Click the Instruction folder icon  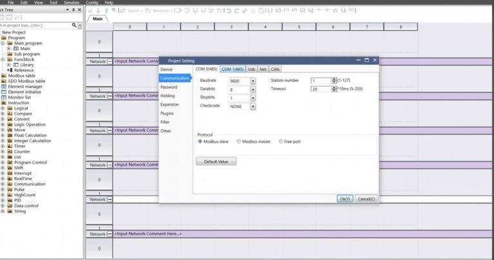[x=4, y=102]
